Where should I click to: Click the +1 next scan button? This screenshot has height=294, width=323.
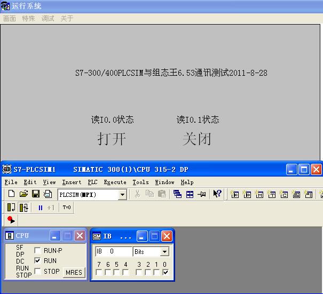[x=51, y=208]
